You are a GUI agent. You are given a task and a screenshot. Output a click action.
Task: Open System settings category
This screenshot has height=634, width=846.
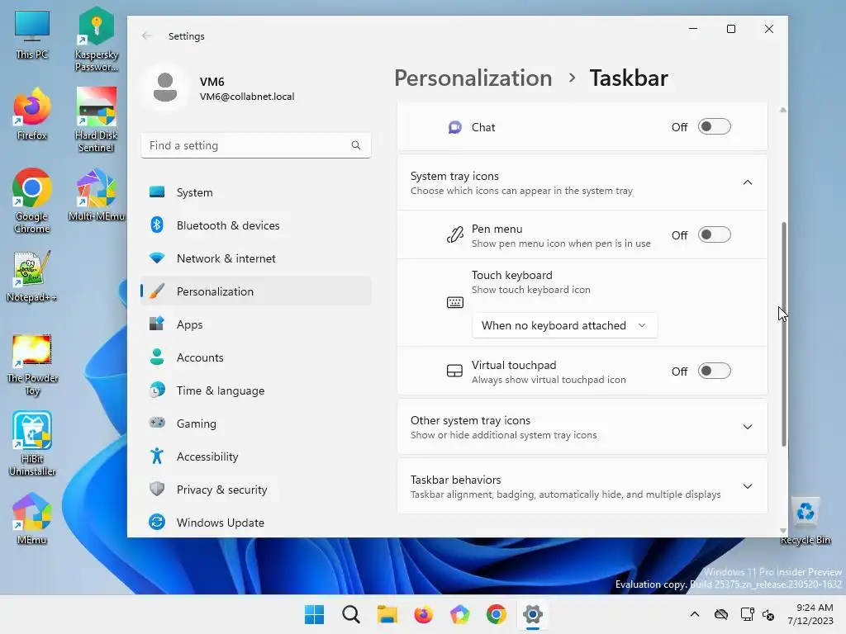(x=256, y=192)
